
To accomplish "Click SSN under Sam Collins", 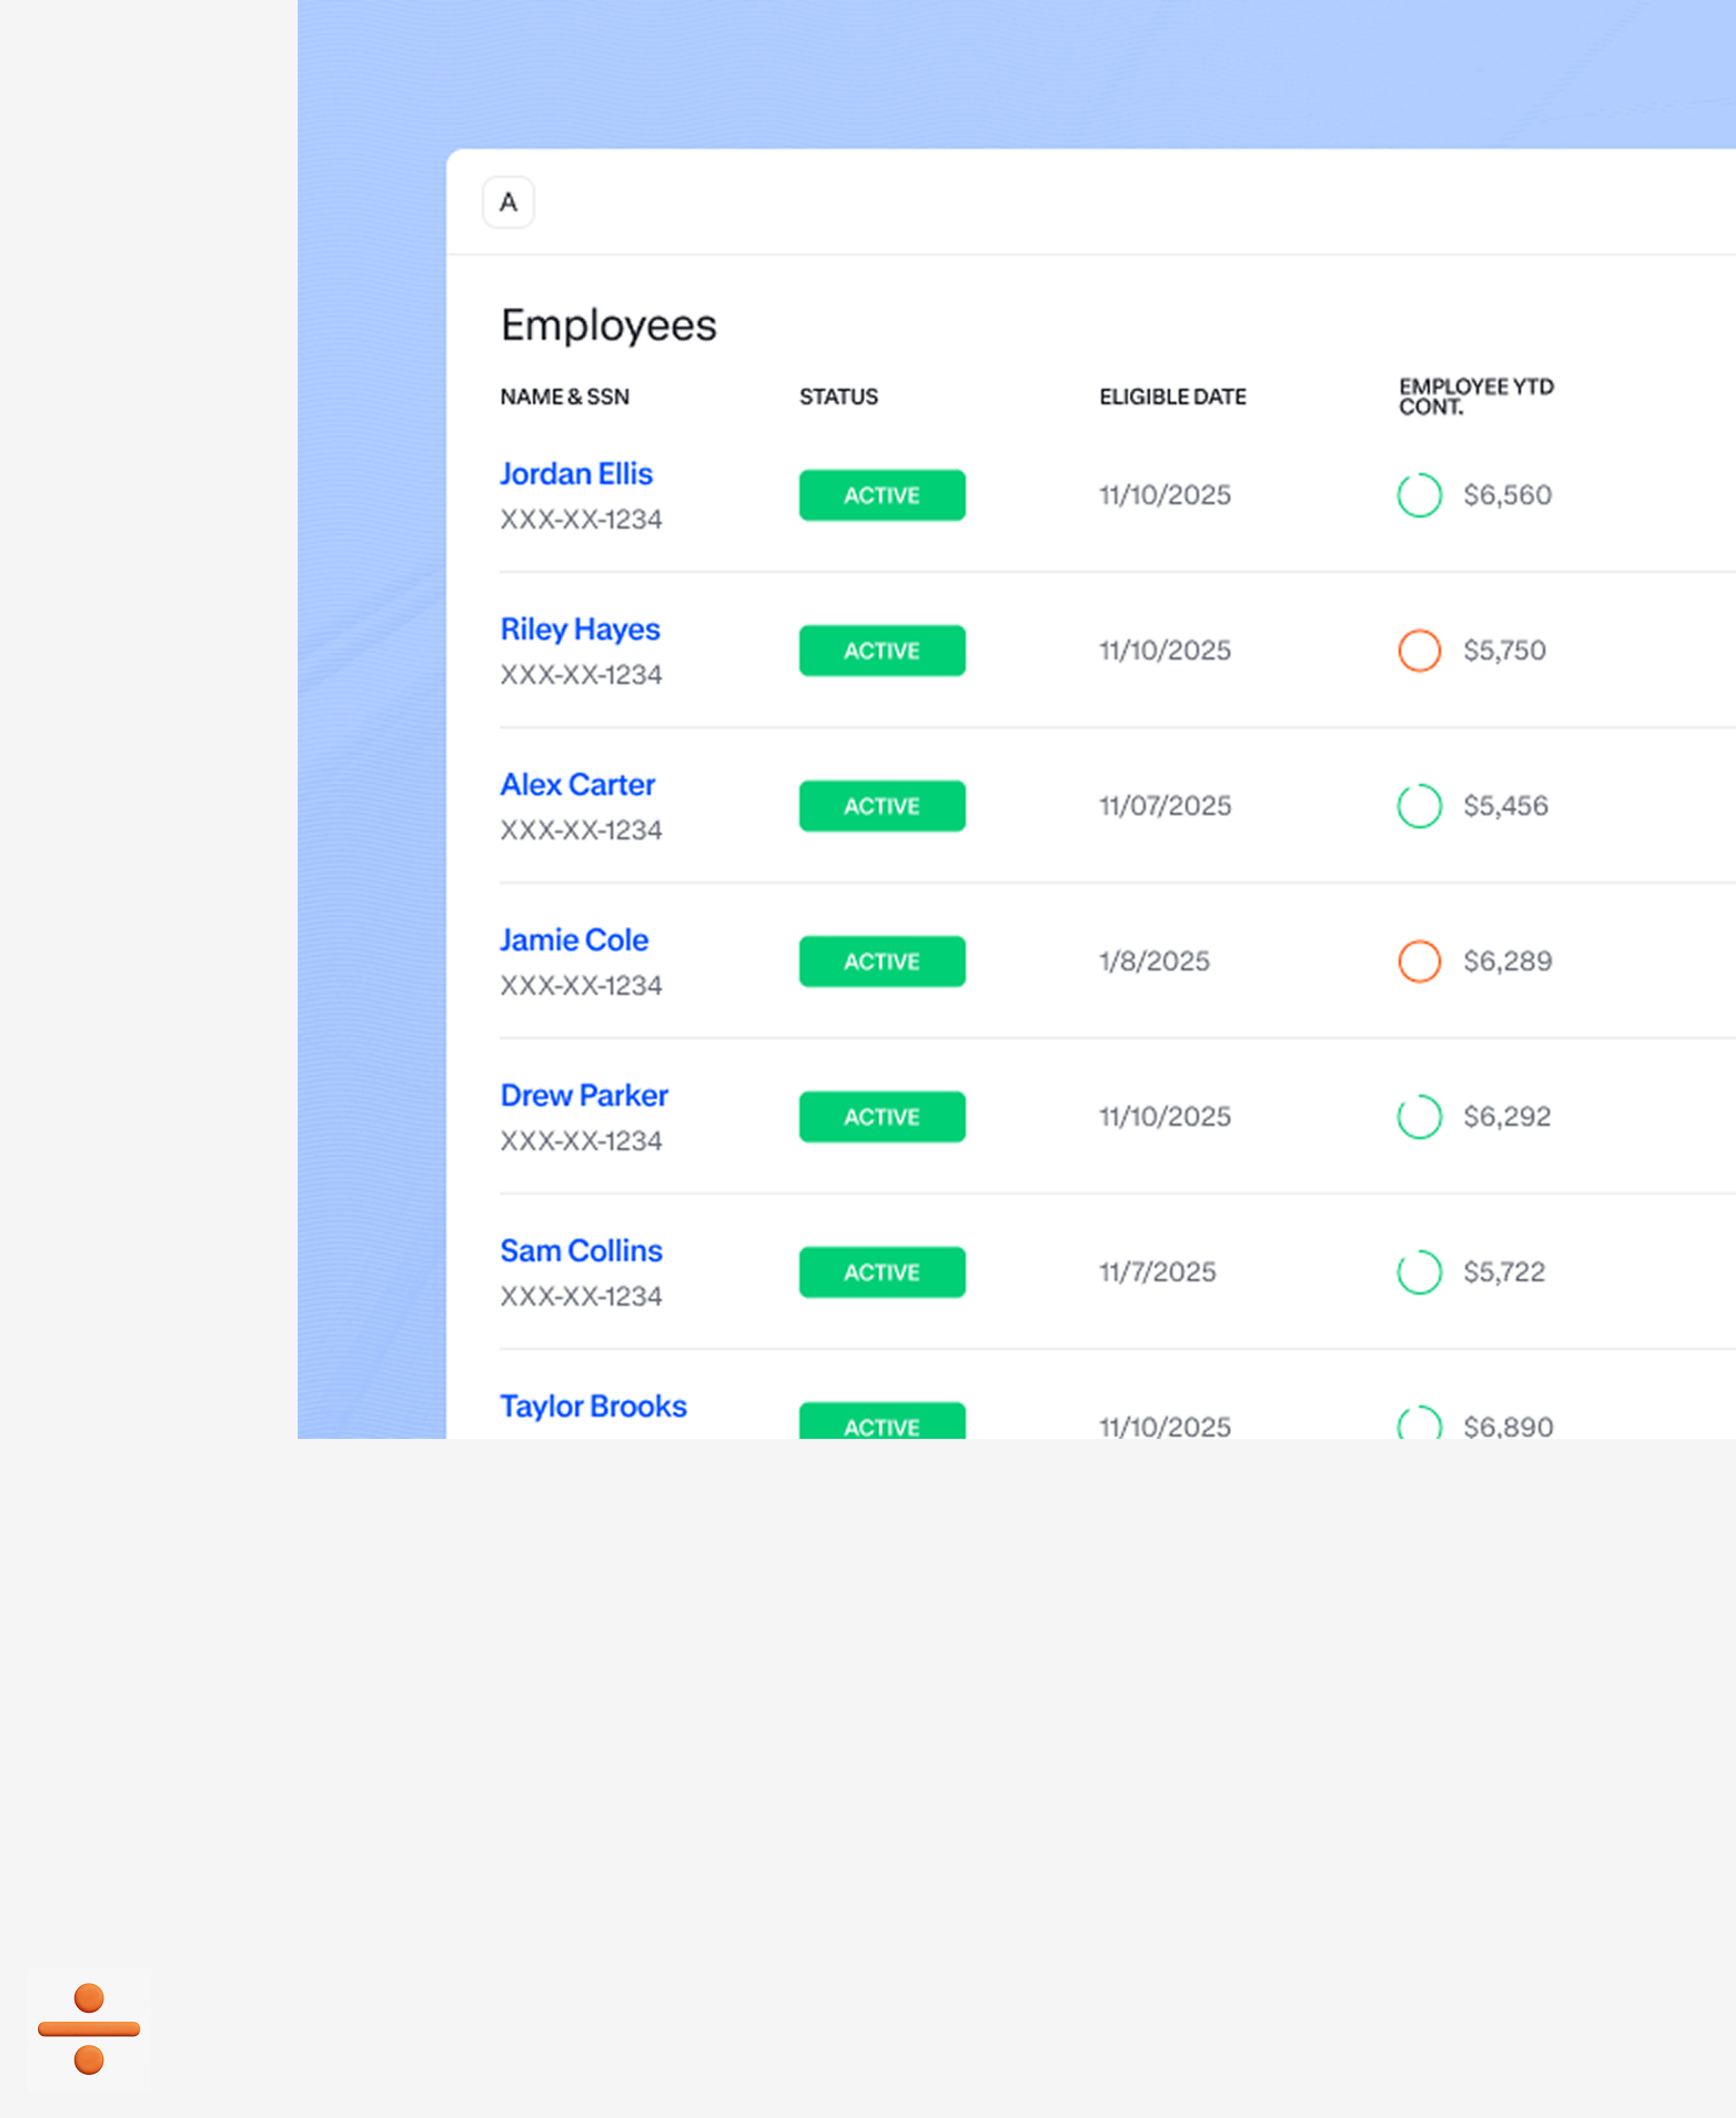I will coord(581,1296).
